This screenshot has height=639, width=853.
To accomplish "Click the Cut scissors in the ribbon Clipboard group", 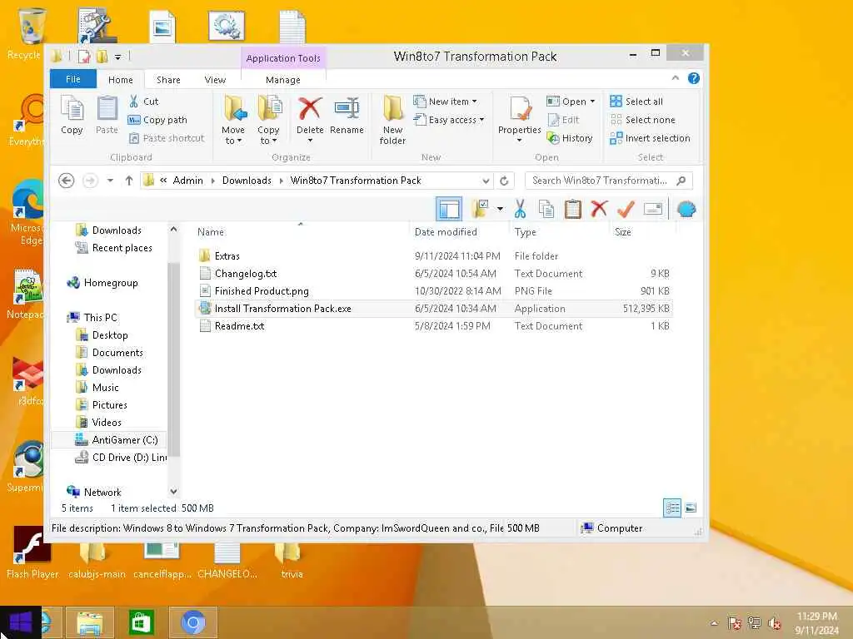I will [133, 101].
